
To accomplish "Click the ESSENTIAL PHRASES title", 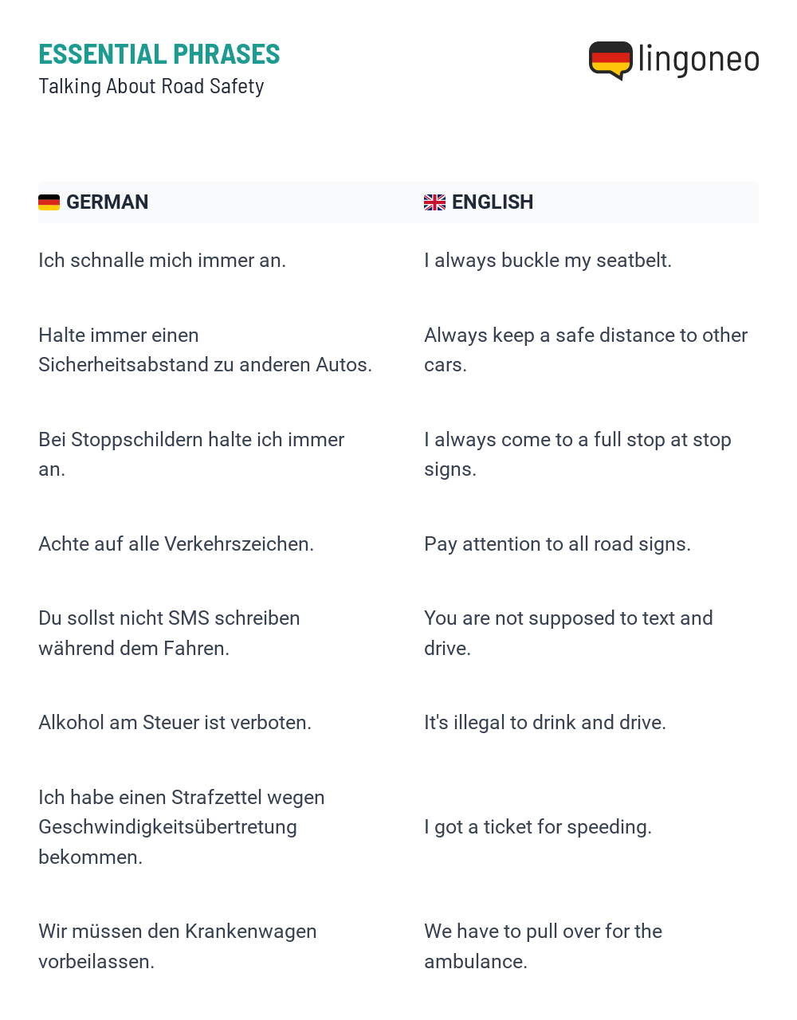I will point(159,54).
